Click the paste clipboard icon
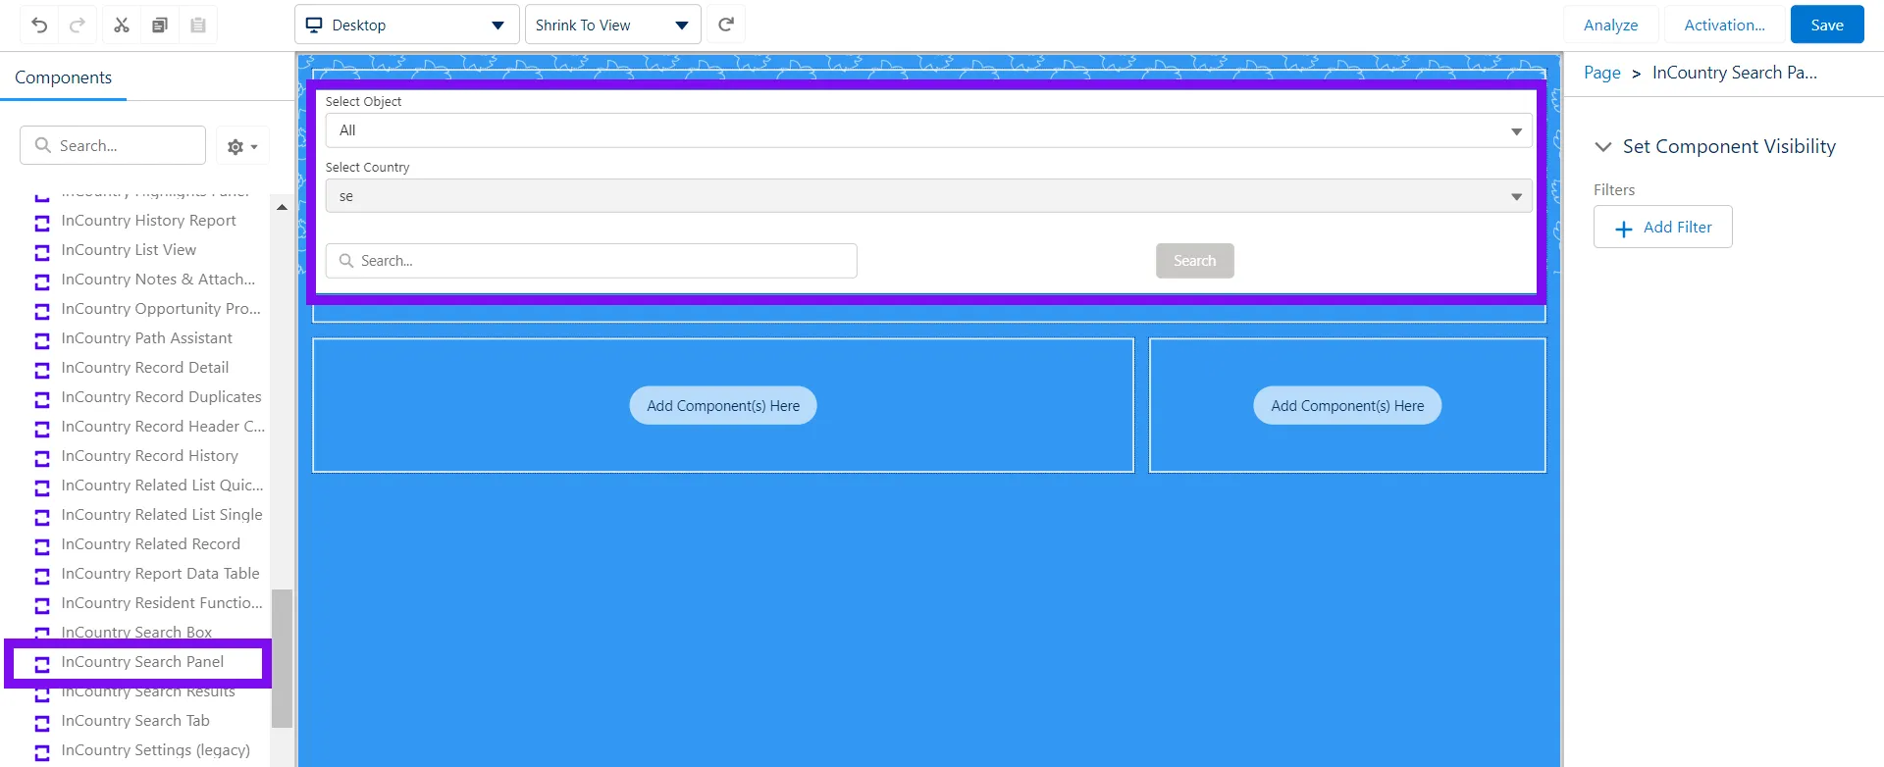The image size is (1884, 767). 198,26
